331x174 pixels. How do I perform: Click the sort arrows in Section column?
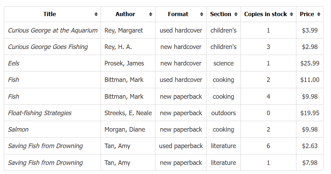(x=236, y=14)
